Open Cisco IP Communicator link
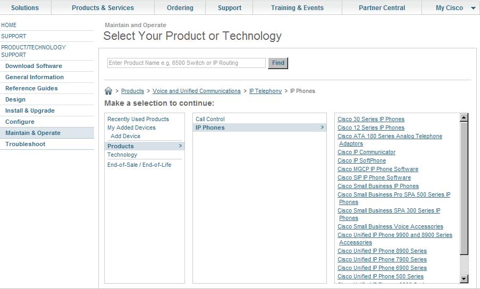 point(366,152)
